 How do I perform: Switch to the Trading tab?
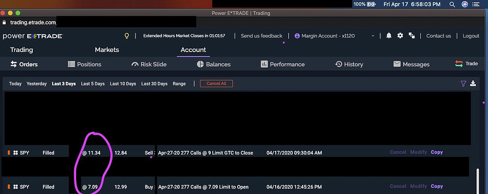(21, 50)
